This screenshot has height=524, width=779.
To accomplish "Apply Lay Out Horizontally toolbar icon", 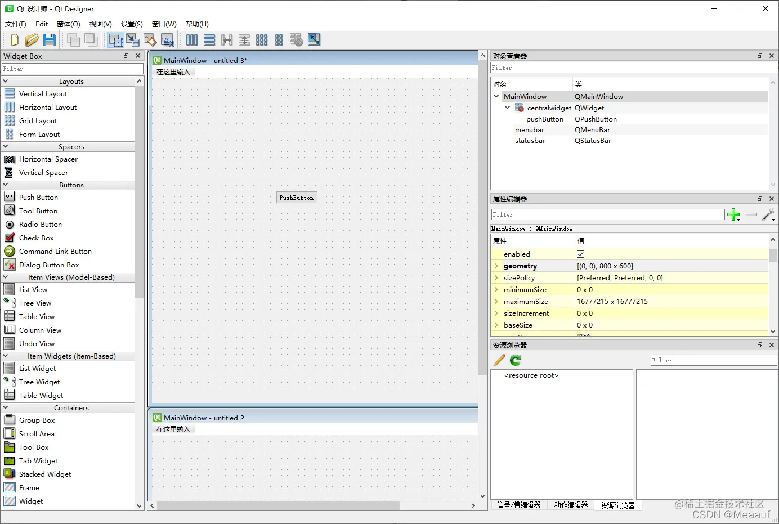I will (x=192, y=40).
